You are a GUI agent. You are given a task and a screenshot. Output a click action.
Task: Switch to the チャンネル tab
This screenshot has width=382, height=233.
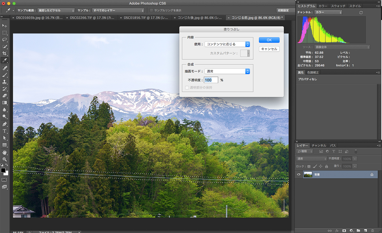pyautogui.click(x=318, y=145)
